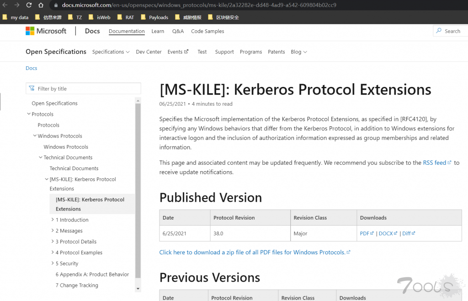Open the Programs menu item

[x=251, y=52]
